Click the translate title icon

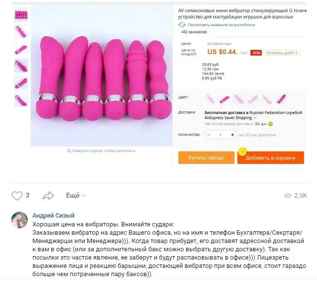click(x=182, y=24)
